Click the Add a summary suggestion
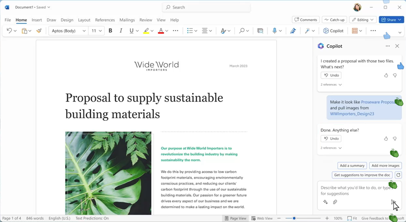The width and height of the screenshot is (406, 222). (352, 165)
